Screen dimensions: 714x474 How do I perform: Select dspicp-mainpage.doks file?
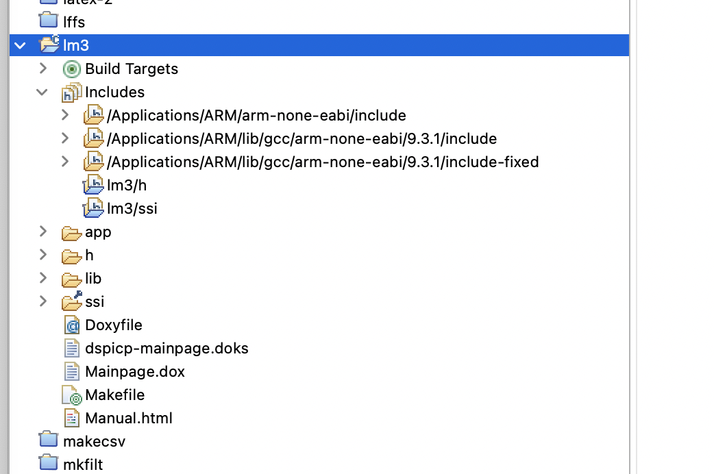pyautogui.click(x=167, y=348)
